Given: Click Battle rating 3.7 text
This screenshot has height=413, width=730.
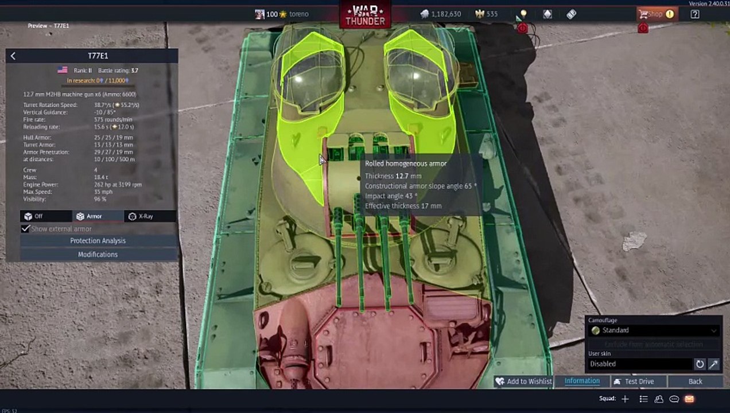Looking at the screenshot, I should point(118,71).
